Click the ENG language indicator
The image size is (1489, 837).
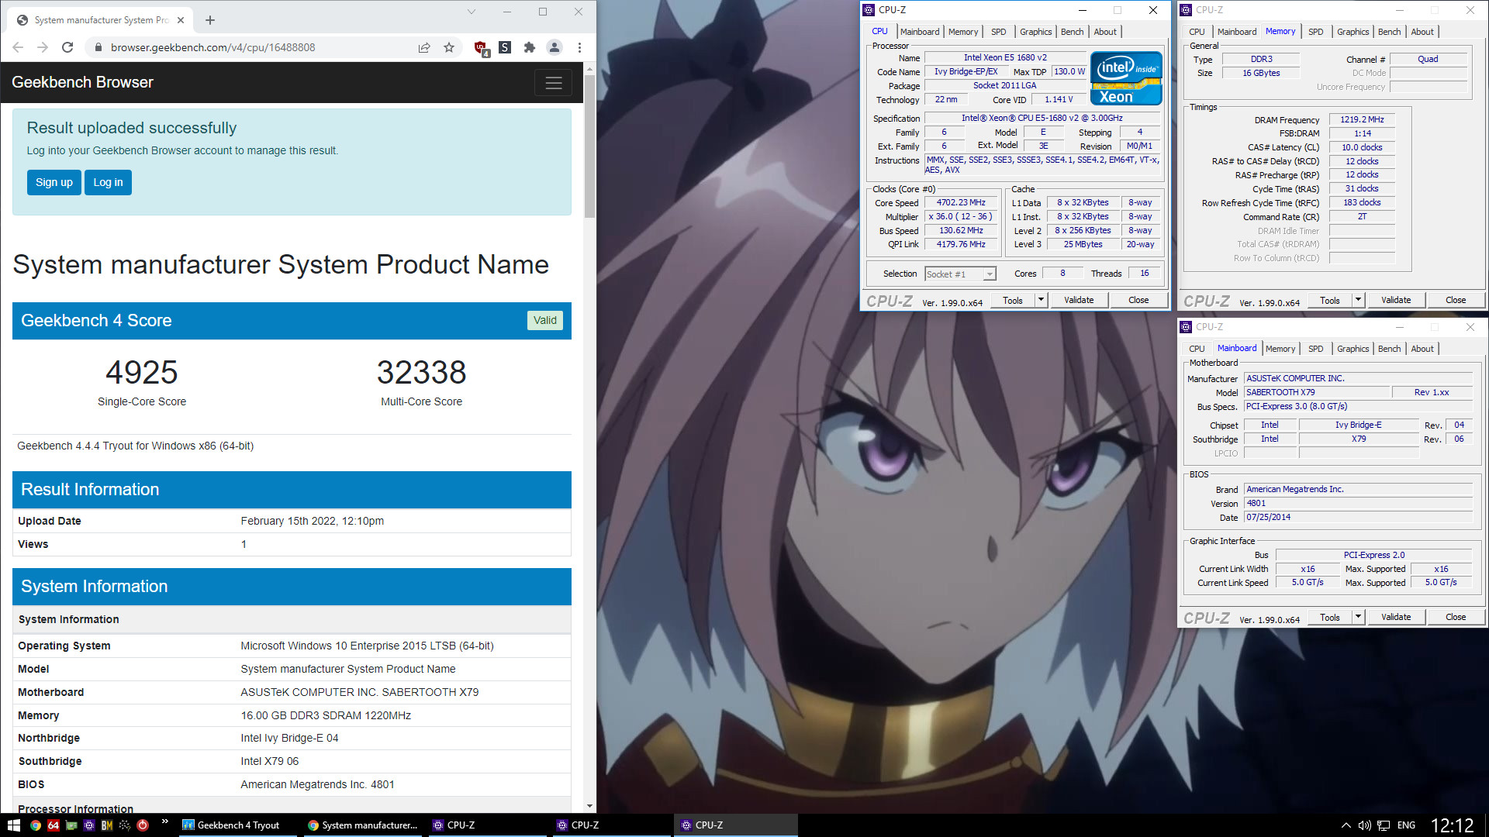(x=1406, y=825)
